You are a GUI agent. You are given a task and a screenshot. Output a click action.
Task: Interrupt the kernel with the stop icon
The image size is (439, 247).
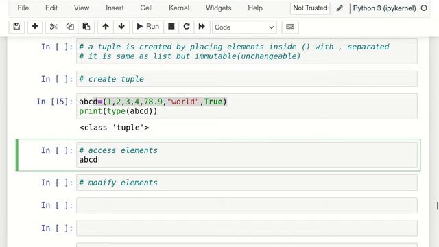pos(171,27)
